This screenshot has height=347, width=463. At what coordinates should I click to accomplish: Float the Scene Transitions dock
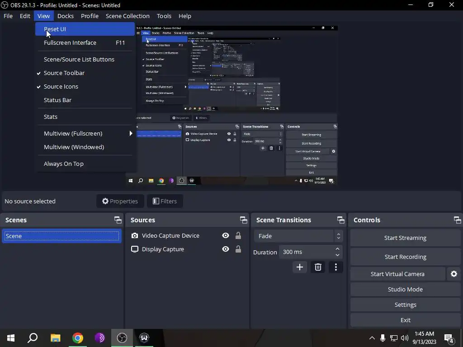(x=341, y=220)
